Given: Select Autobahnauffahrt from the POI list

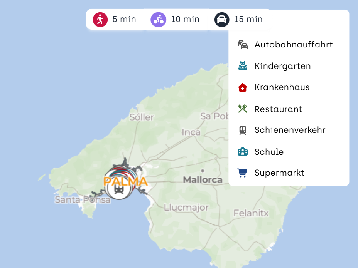Looking at the screenshot, I should [293, 45].
